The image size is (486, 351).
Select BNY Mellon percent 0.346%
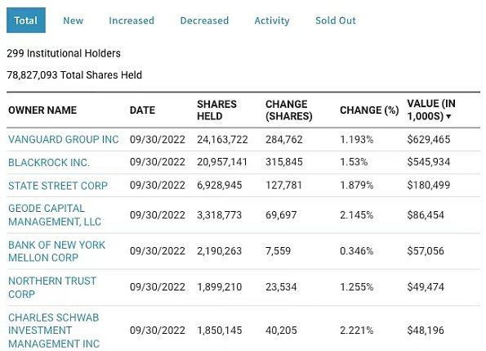pos(356,250)
